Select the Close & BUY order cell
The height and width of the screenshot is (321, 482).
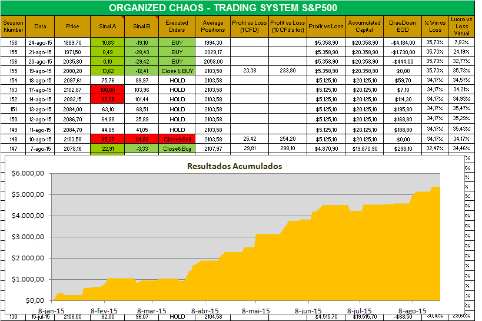177,71
